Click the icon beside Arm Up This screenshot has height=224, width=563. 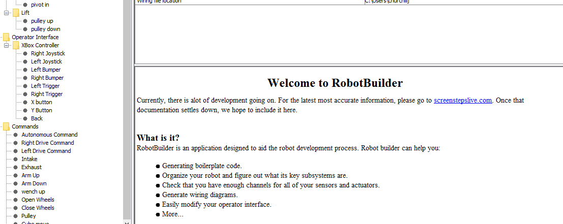click(15, 176)
